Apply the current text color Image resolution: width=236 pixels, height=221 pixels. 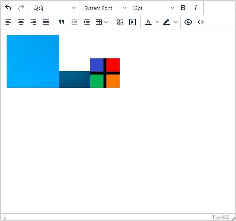[148, 22]
